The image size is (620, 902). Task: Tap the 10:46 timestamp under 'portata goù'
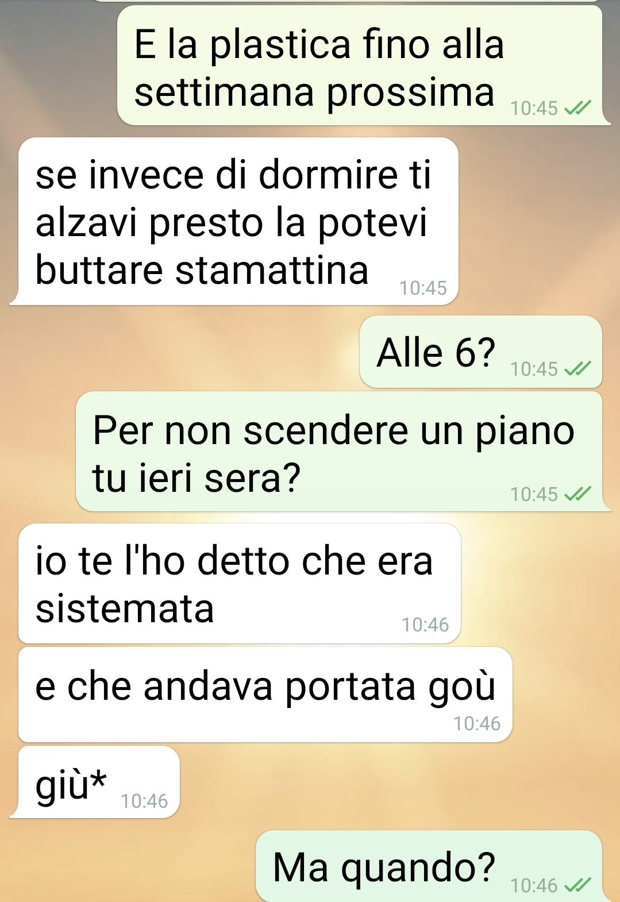(x=477, y=723)
